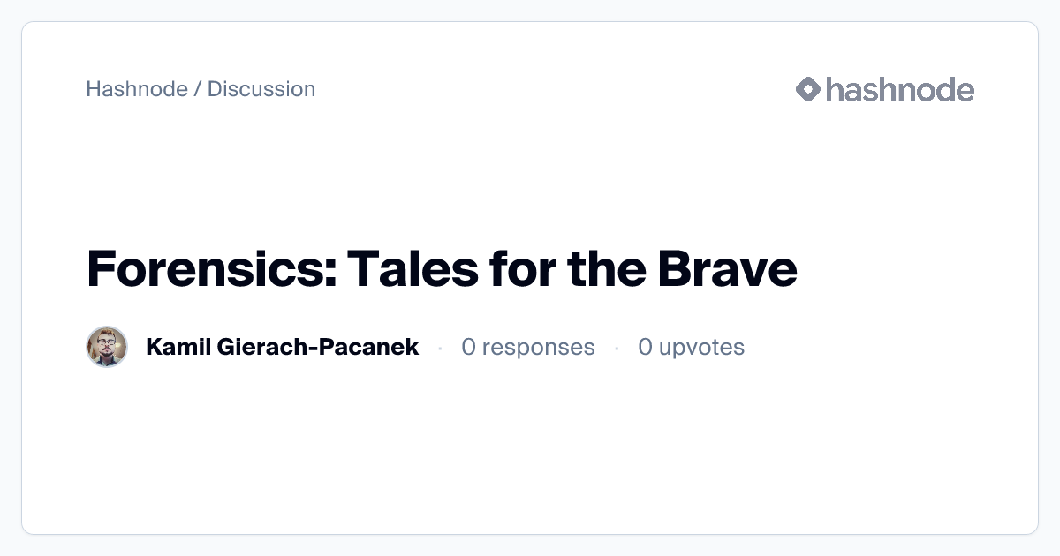Click the 0 upvotes label
The width and height of the screenshot is (1060, 556).
692,347
